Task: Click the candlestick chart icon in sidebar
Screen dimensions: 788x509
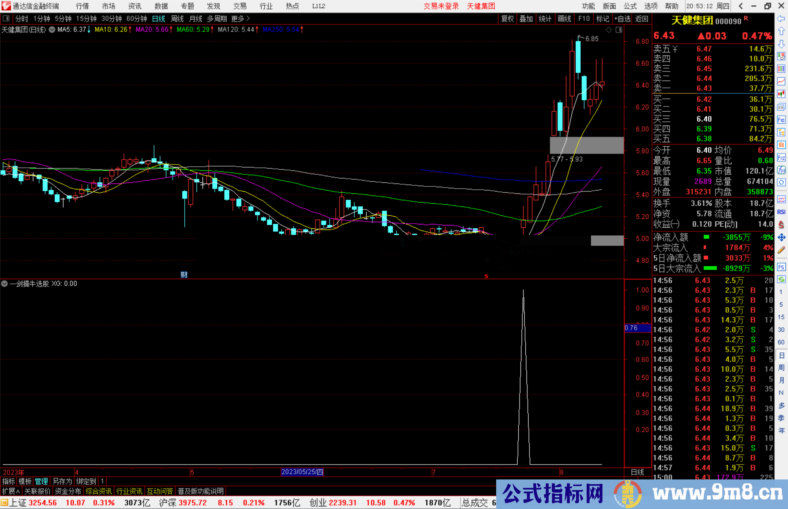Action: tap(781, 94)
